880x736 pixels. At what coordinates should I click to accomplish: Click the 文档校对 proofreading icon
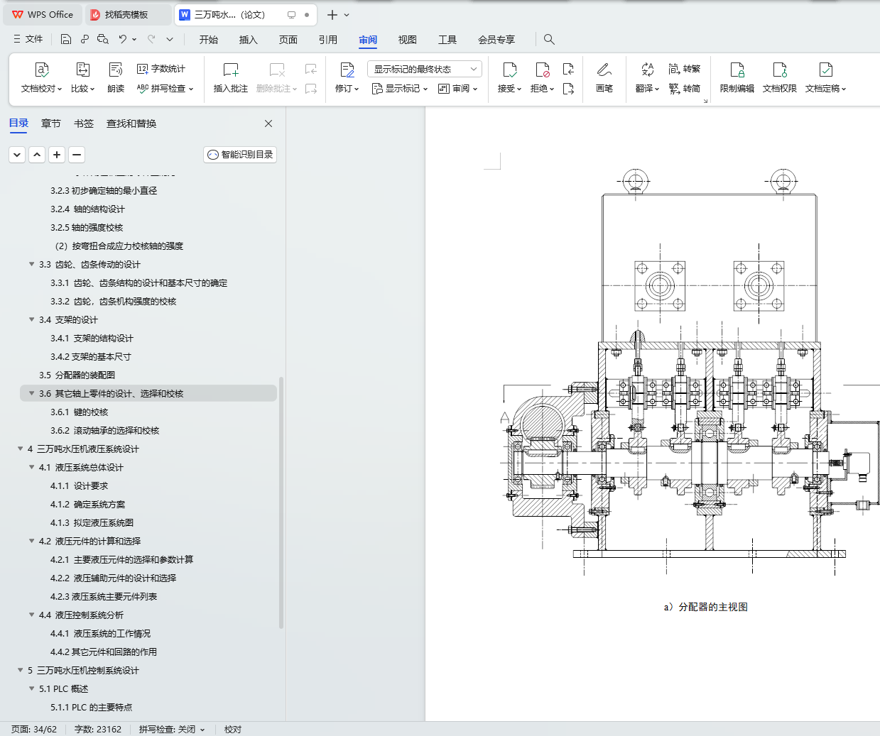[x=42, y=70]
